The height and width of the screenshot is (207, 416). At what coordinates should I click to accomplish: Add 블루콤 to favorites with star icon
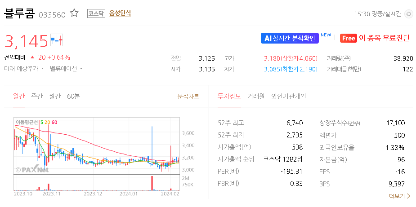pos(74,13)
